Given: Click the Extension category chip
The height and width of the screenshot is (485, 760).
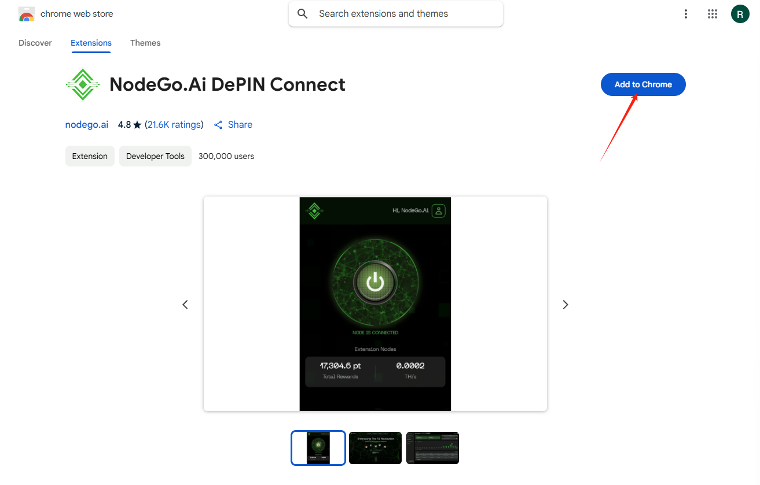Looking at the screenshot, I should (90, 156).
